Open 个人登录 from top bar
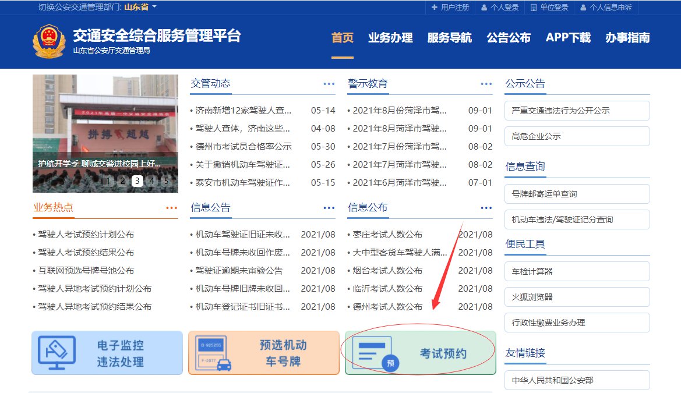The width and height of the screenshot is (681, 393). point(499,8)
